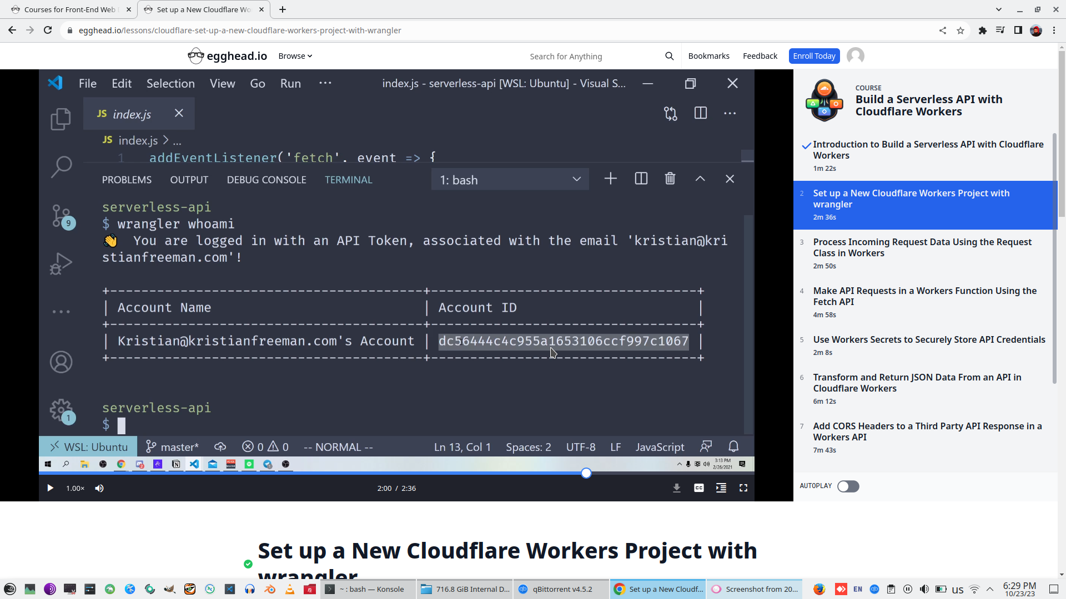
Task: Change the 1.00× playback speed
Action: 75,488
